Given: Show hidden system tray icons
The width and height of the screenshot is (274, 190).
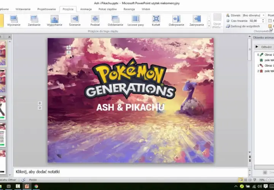Looking at the screenshot, I should pos(236,186).
